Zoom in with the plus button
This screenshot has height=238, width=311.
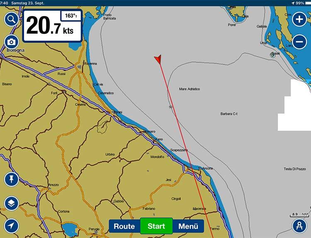pos(299,19)
